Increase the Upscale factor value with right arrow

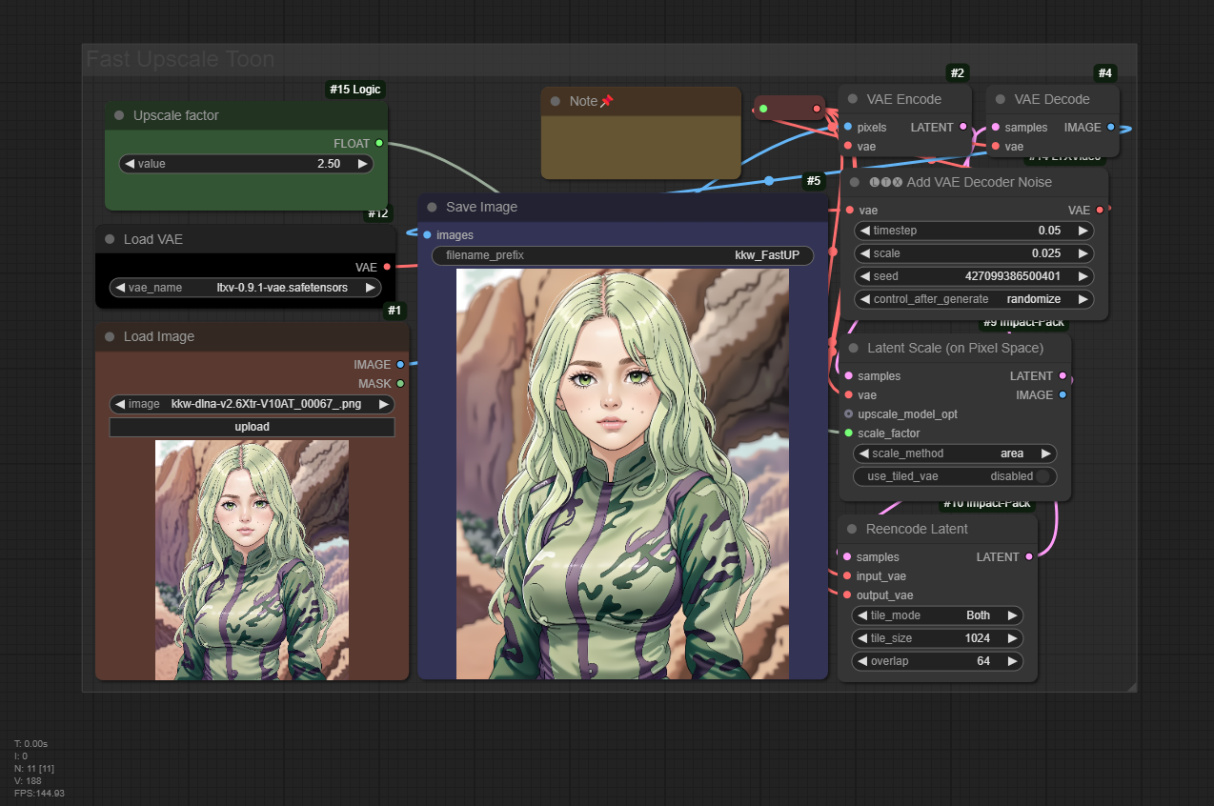[362, 164]
